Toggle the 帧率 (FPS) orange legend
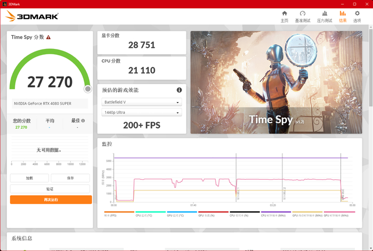The image size is (373, 251). (119, 214)
